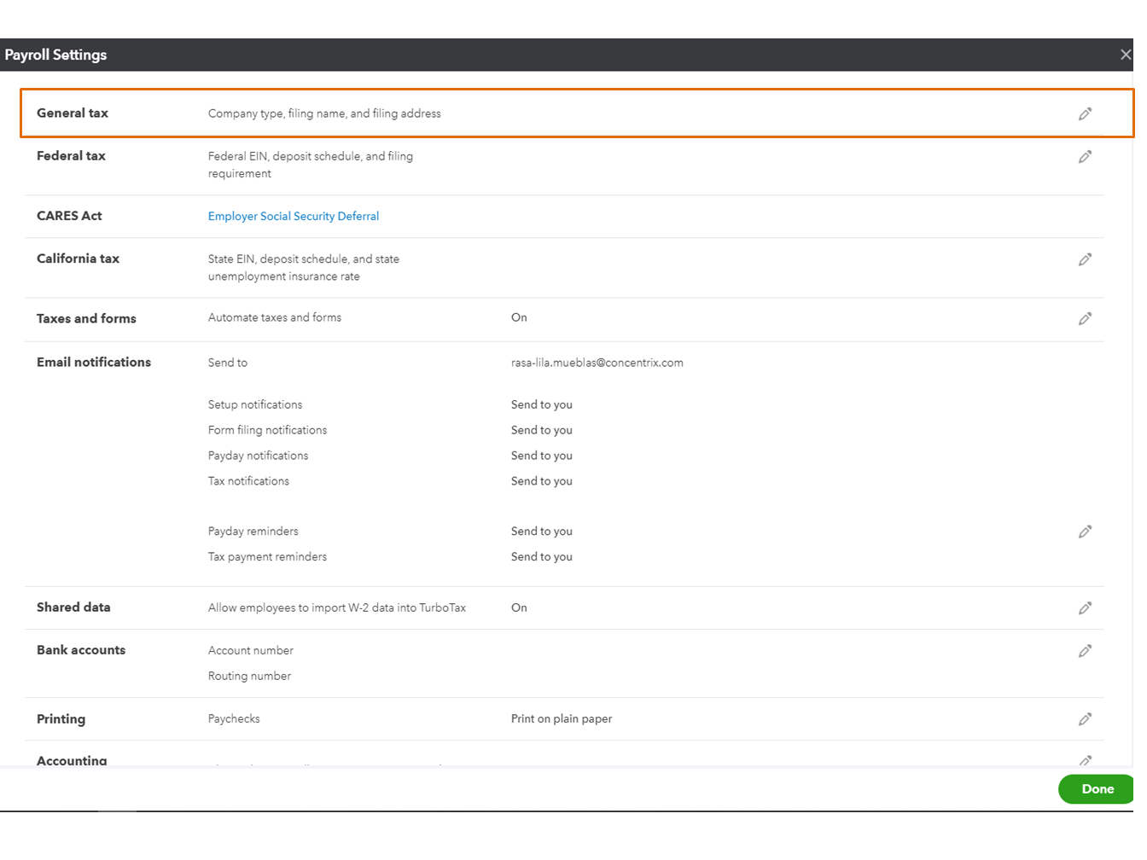Edit General tax settings via pencil icon
Screen dimensions: 1147x860
point(1085,113)
